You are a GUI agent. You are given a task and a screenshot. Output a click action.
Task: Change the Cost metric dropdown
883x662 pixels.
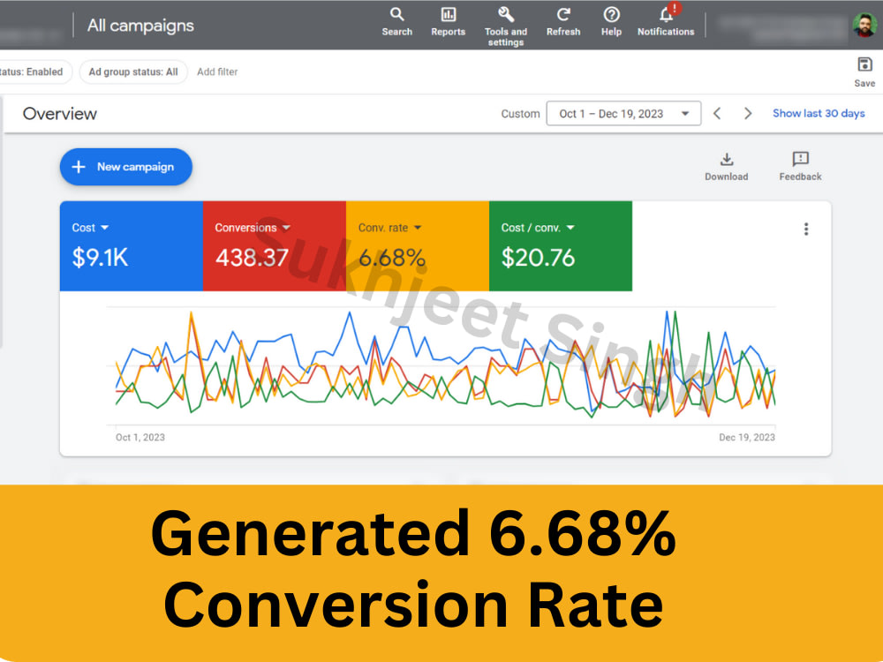click(x=90, y=228)
